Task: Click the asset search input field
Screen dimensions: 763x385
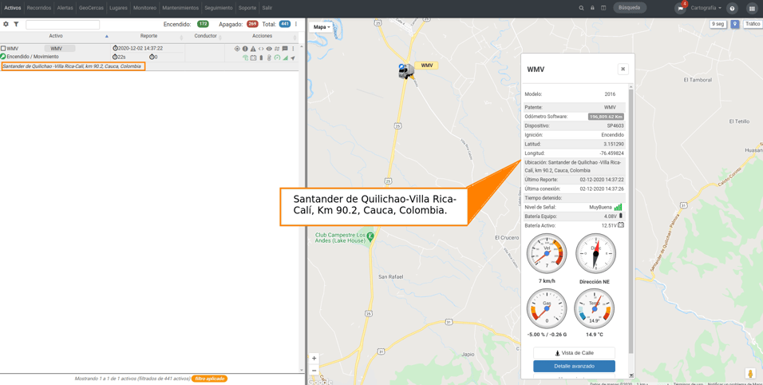Action: pos(63,24)
